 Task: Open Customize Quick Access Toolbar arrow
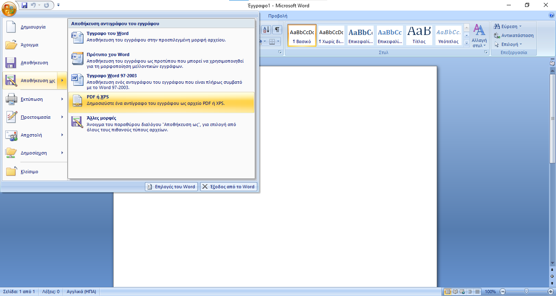58,5
